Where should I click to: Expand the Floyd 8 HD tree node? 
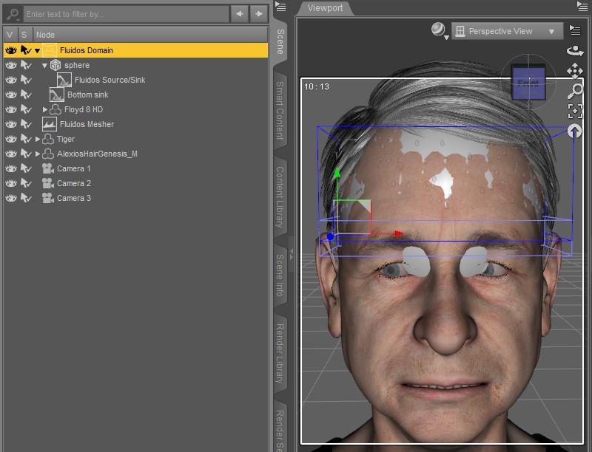pos(45,109)
